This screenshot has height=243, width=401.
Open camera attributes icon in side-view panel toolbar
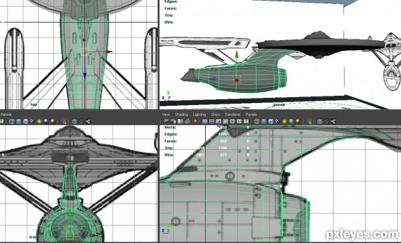[173, 121]
